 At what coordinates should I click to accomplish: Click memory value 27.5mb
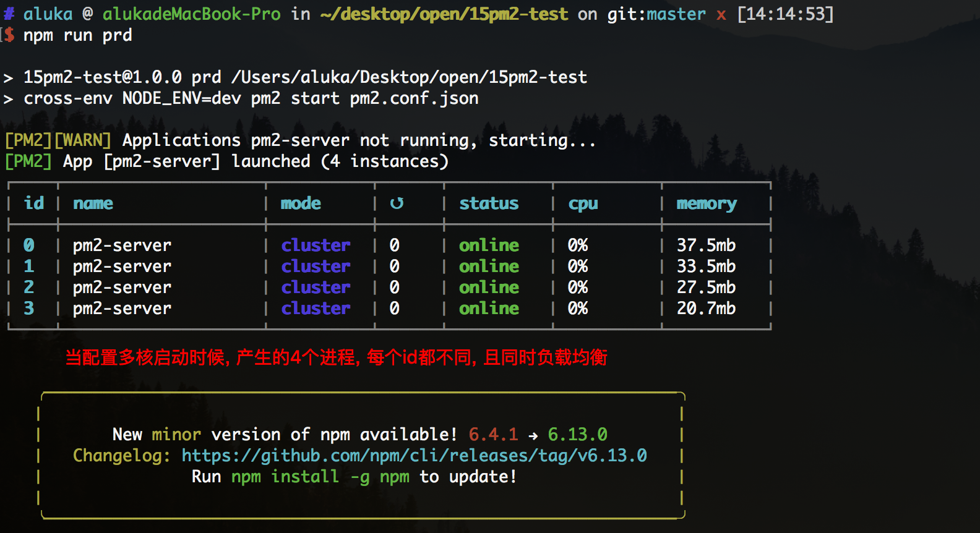click(706, 288)
